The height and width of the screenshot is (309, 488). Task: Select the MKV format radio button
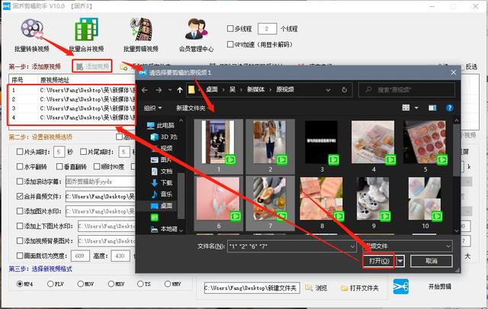111,284
